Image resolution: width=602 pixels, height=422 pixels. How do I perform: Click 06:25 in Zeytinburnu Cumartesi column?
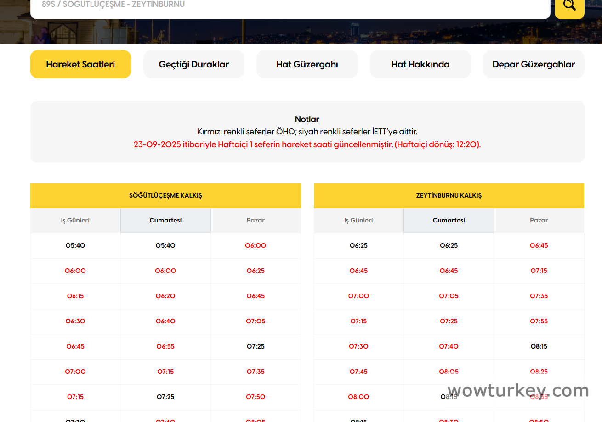pos(449,245)
